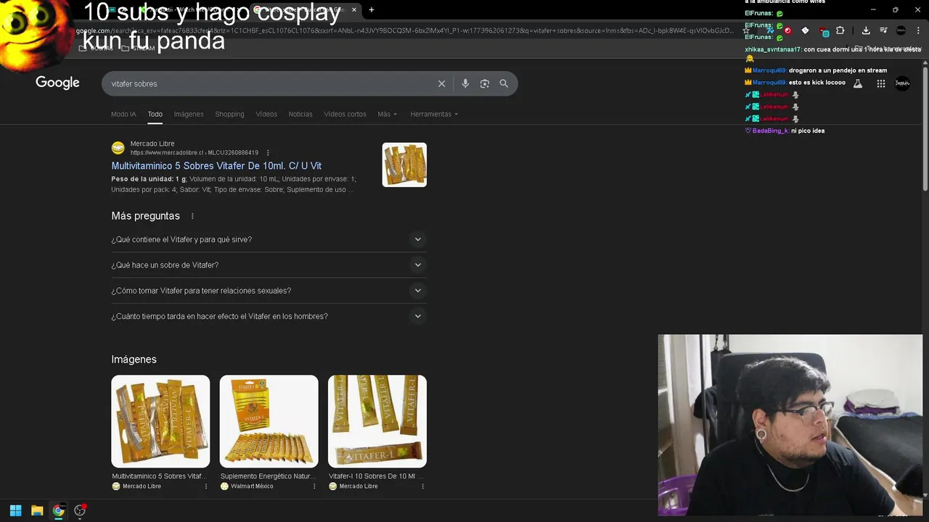Open the media controls icon in toolbar

pos(883,30)
